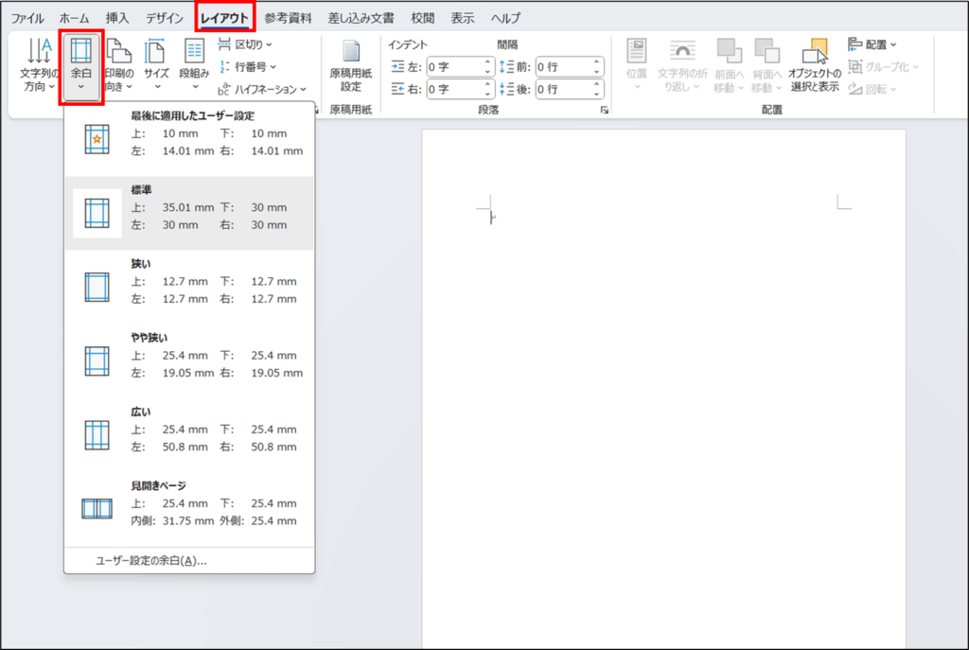This screenshot has height=650, width=969.
Task: Click the starred last custom margin icon
Action: tap(97, 139)
